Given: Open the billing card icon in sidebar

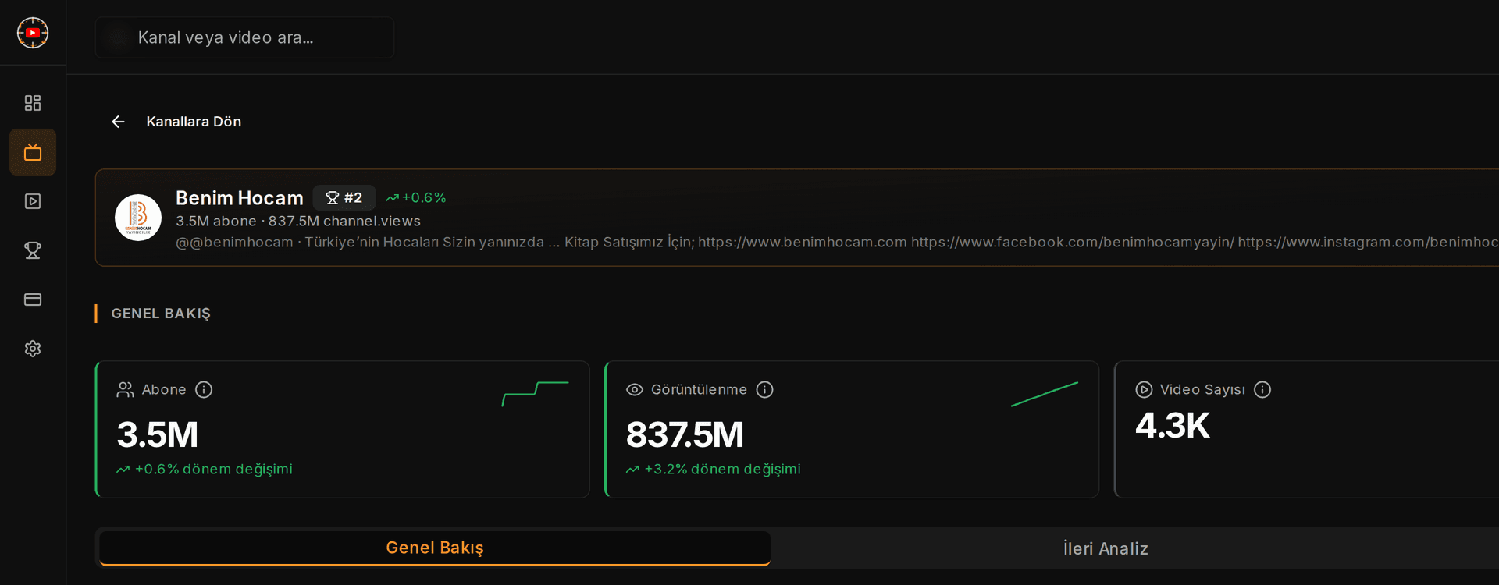Looking at the screenshot, I should click(x=33, y=300).
